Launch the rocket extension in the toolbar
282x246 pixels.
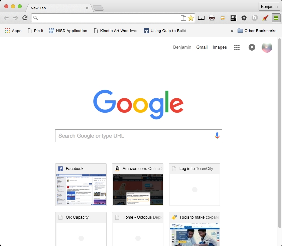tap(265, 18)
